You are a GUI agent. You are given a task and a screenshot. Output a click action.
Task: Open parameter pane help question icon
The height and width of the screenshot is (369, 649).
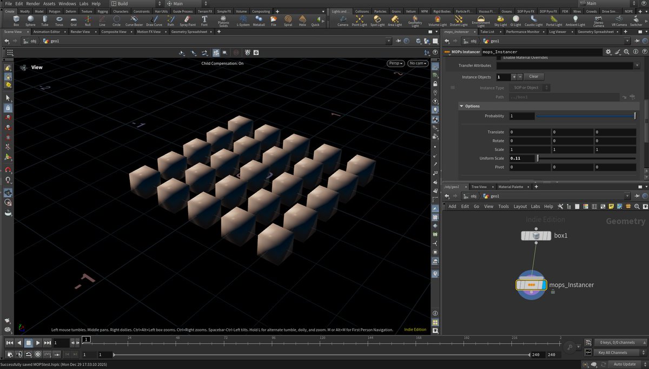644,52
